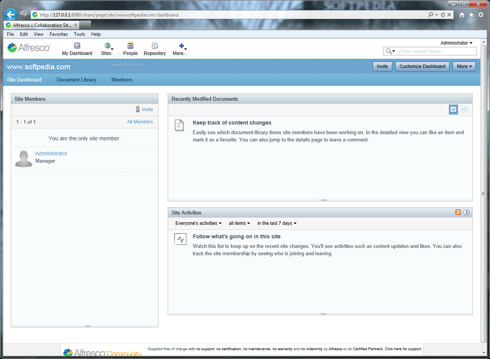The height and width of the screenshot is (359, 490).
Task: Open the All Members link
Action: coord(140,122)
